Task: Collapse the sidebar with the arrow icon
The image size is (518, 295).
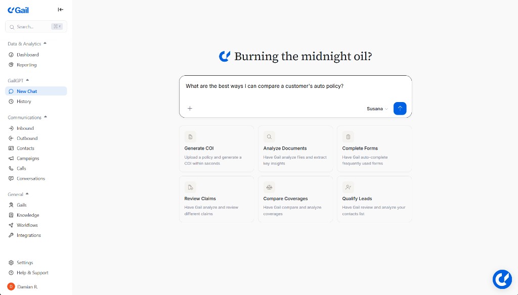Action: pos(61,10)
